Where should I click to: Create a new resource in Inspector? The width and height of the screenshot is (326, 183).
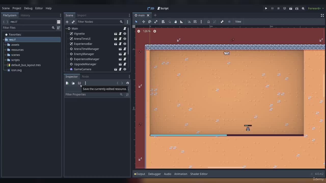(67, 83)
